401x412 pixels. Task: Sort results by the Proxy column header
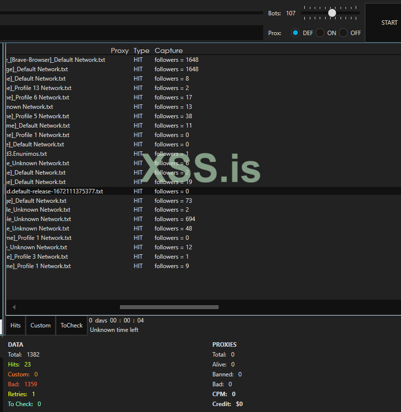119,50
